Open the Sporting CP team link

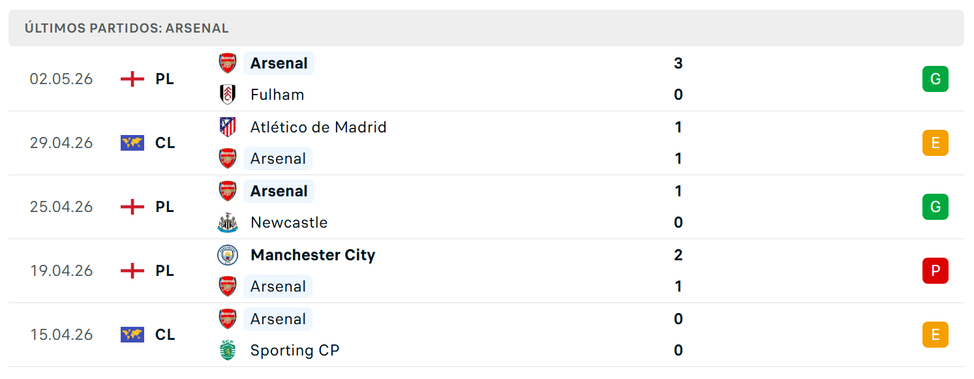pos(295,350)
